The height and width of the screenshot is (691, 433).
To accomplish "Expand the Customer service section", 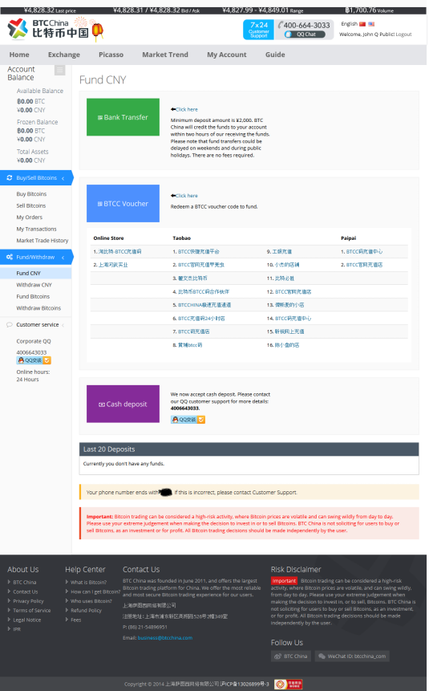I will click(63, 325).
